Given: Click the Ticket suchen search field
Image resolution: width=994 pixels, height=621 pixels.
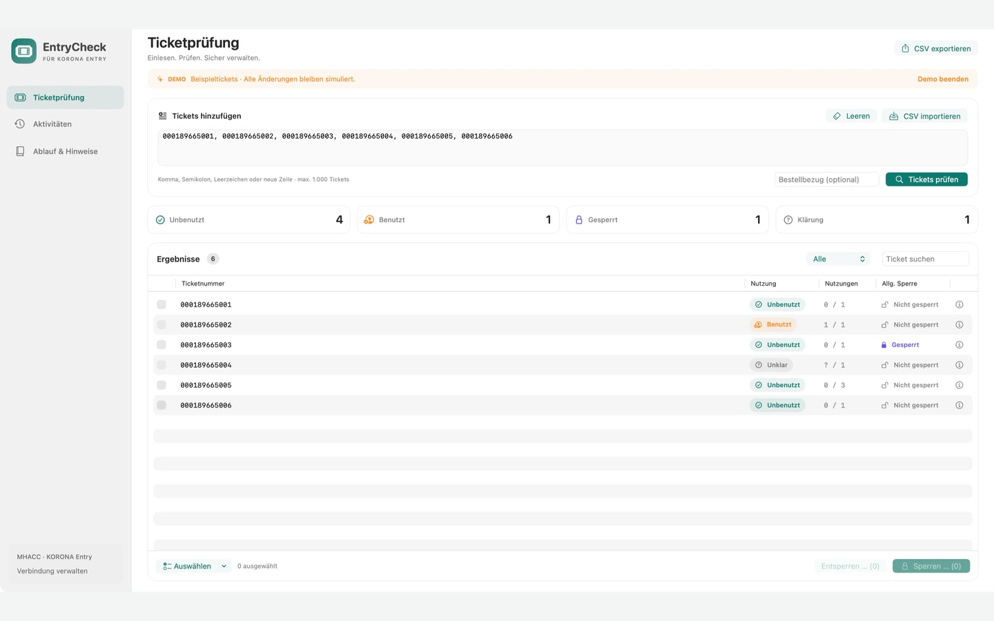Looking at the screenshot, I should click(x=926, y=259).
